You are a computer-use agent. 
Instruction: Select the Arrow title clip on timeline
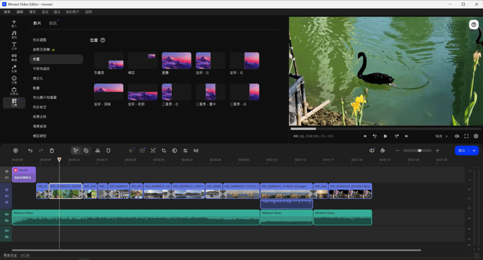point(24,174)
